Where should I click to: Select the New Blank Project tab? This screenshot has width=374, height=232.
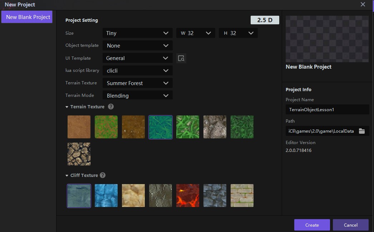click(x=27, y=17)
